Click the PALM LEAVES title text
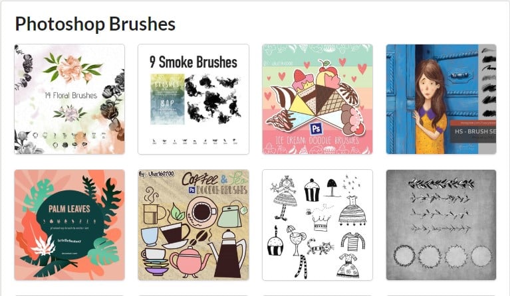 (x=69, y=208)
